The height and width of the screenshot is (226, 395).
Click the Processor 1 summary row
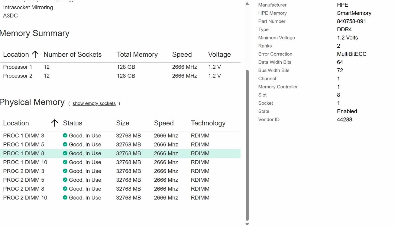(120, 67)
